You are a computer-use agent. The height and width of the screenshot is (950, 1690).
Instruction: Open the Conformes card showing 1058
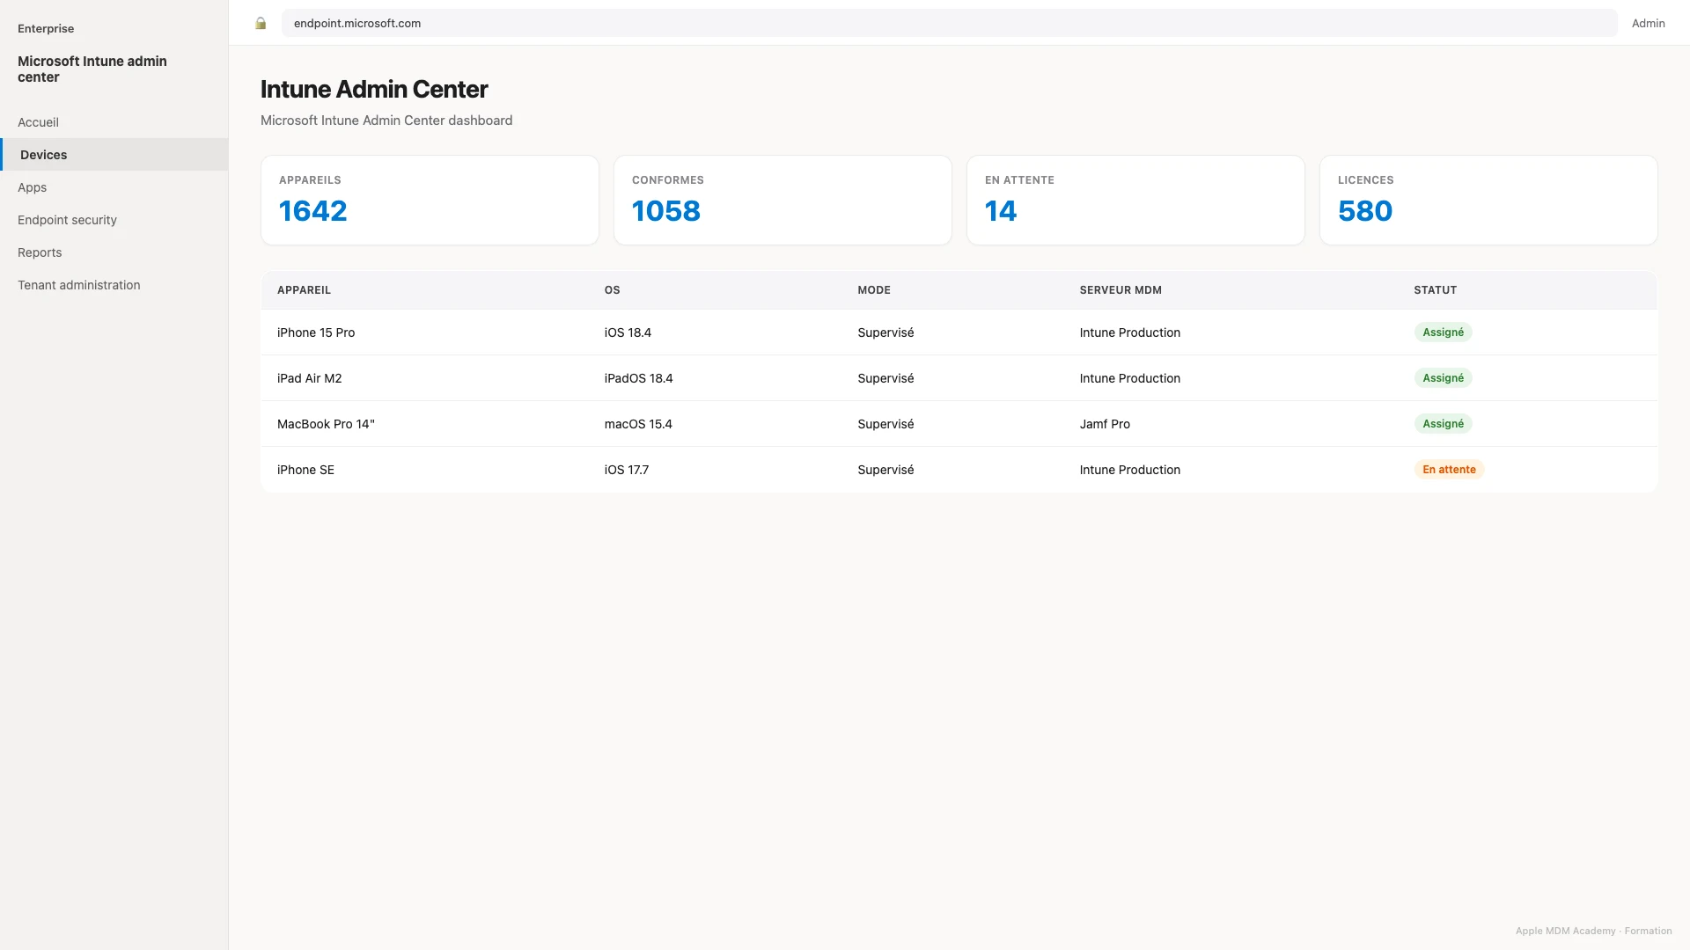(x=783, y=201)
